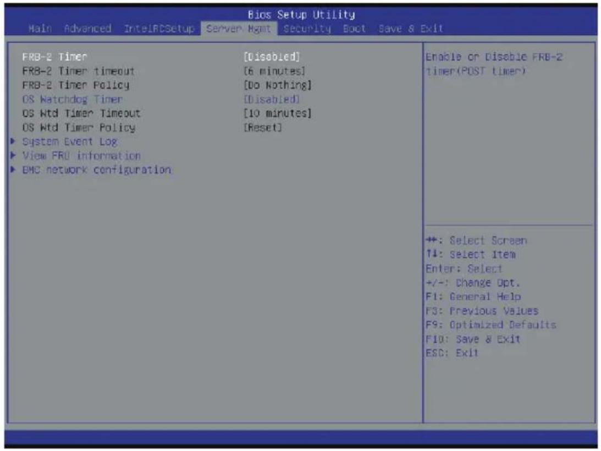This screenshot has height=451, width=601.
Task: Open the [6 minutes] timeout option
Action: click(x=274, y=71)
